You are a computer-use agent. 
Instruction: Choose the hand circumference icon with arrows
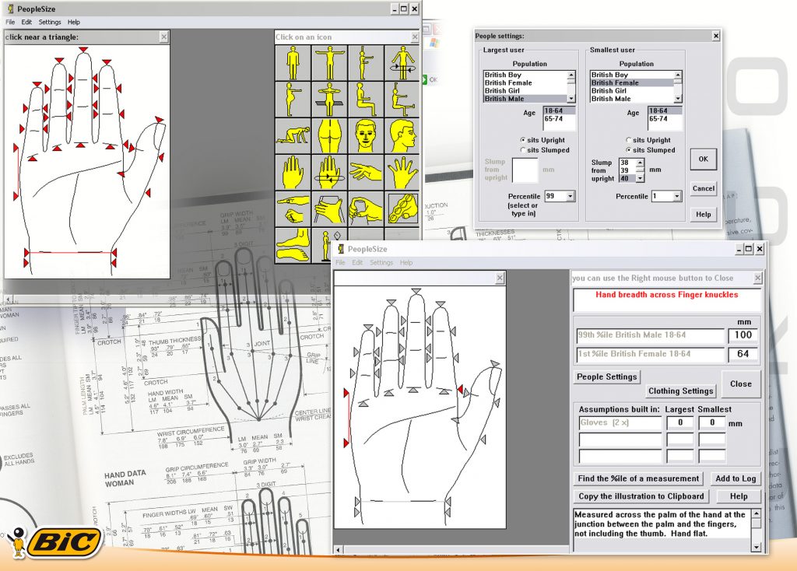329,173
